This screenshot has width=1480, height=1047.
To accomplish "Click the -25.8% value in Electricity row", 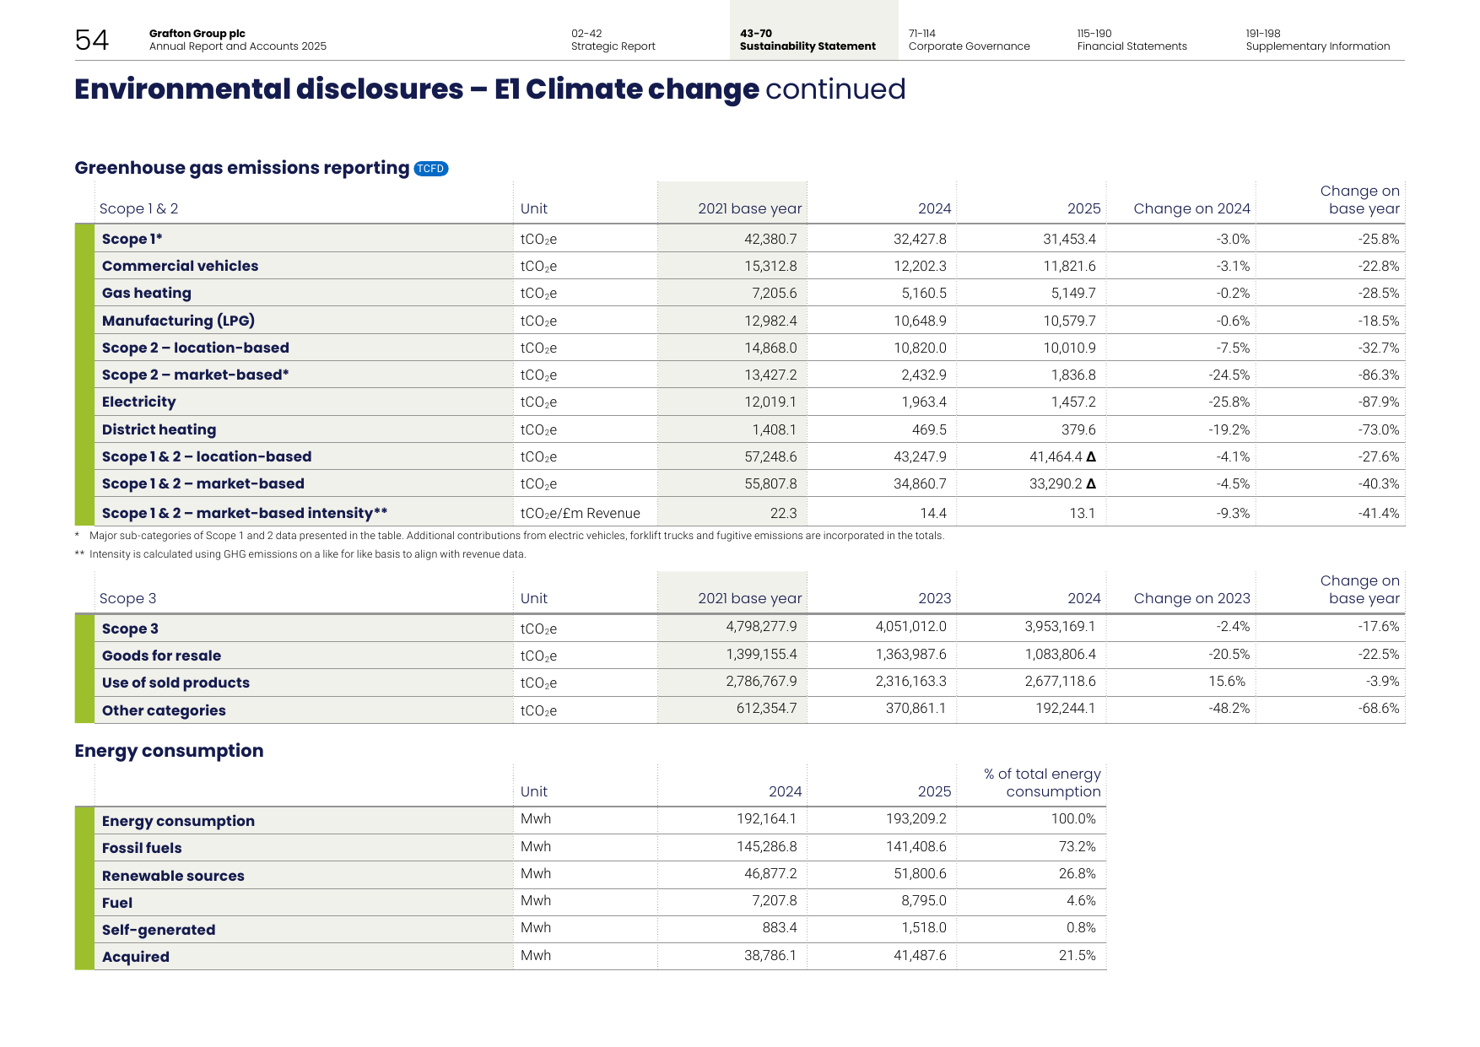I will click(x=1229, y=402).
